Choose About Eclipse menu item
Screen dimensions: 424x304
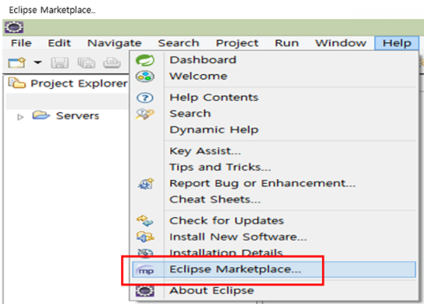[274, 291]
